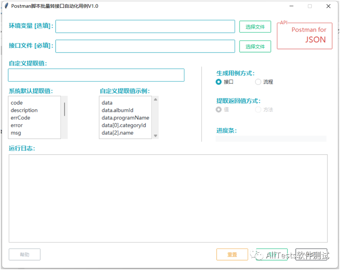
Task: Select "error" in the default values list
Action: coord(17,125)
